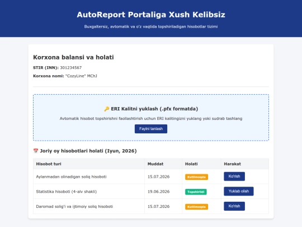Click the Muddat column header
The height and width of the screenshot is (227, 302).
click(x=155, y=164)
